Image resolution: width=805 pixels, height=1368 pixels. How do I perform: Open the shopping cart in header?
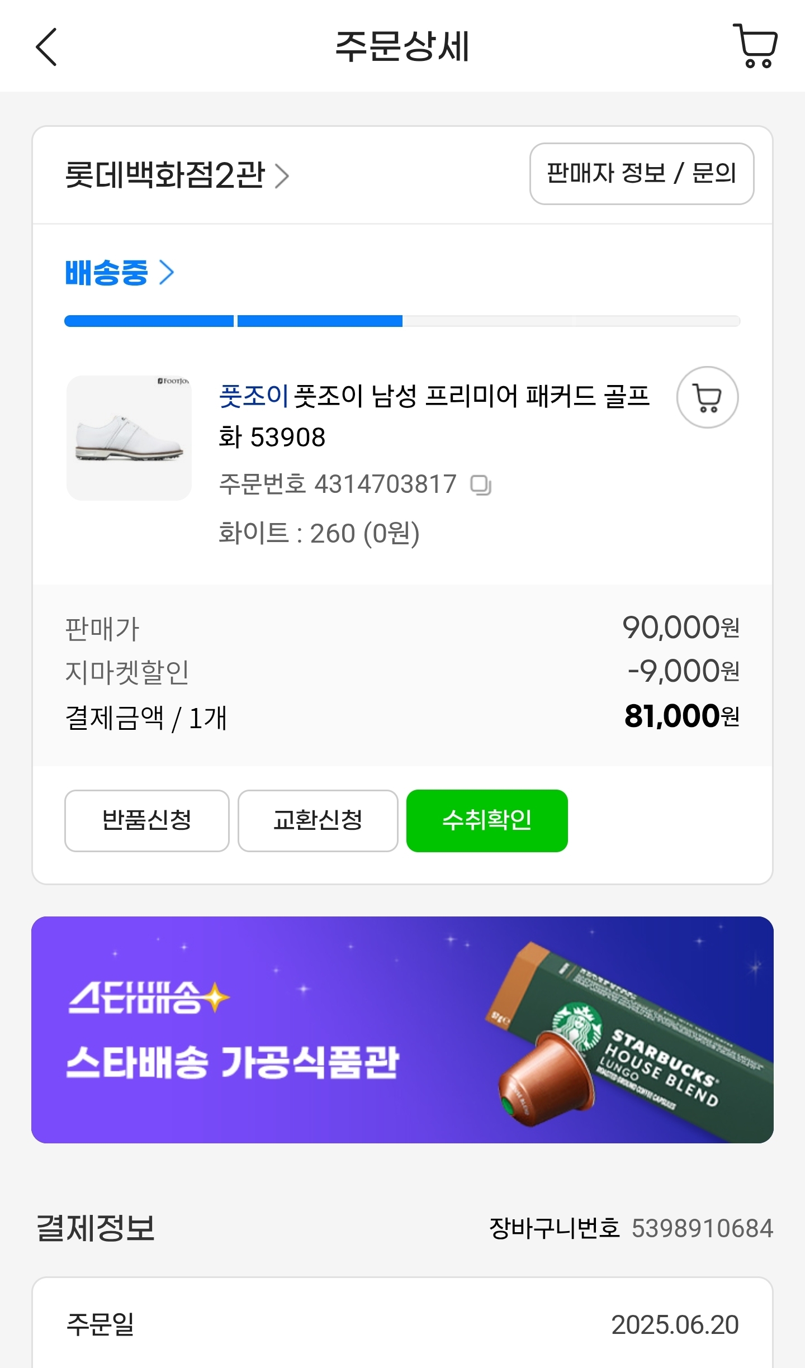[756, 46]
